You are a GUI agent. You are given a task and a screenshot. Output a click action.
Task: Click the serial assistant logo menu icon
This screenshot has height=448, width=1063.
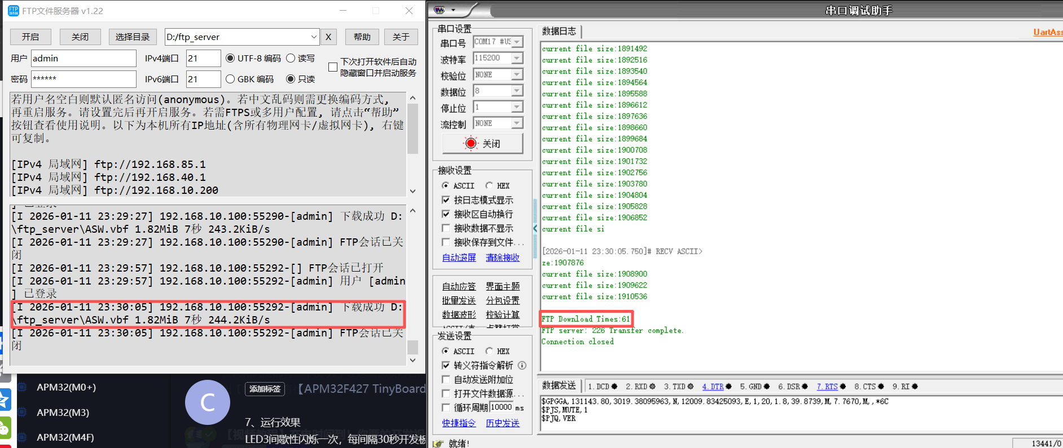(441, 10)
